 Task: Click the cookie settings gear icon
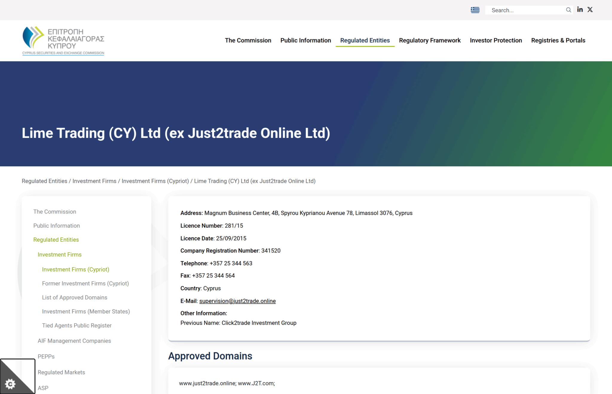click(10, 384)
